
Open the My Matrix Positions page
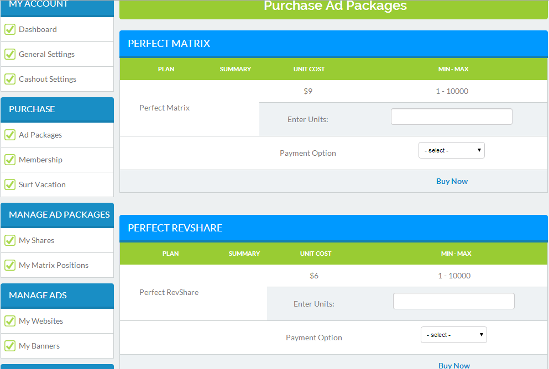[x=54, y=265]
